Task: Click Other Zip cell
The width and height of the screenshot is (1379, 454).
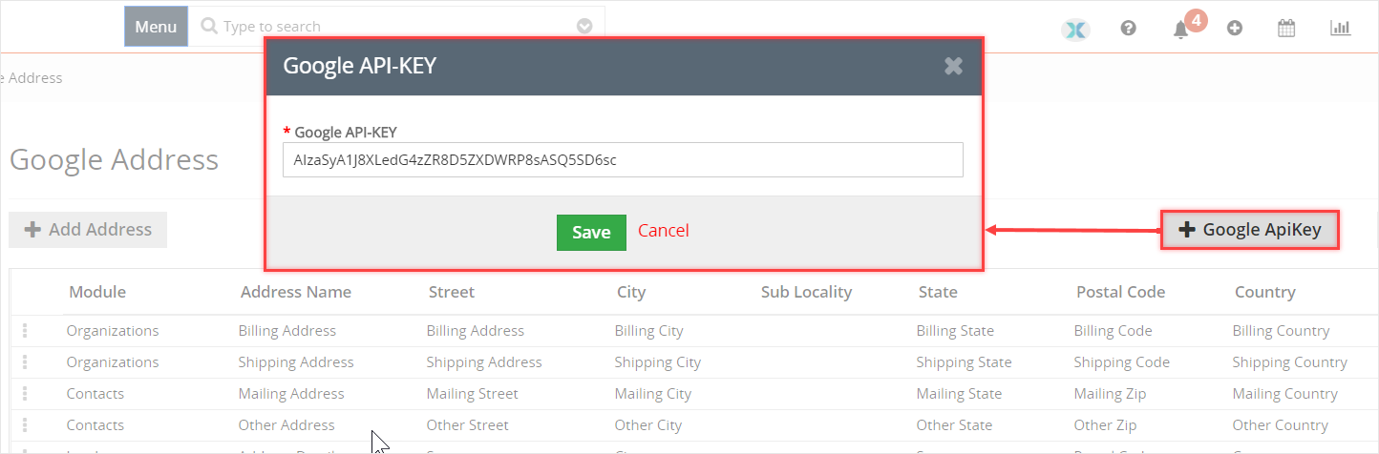Action: [x=1106, y=425]
